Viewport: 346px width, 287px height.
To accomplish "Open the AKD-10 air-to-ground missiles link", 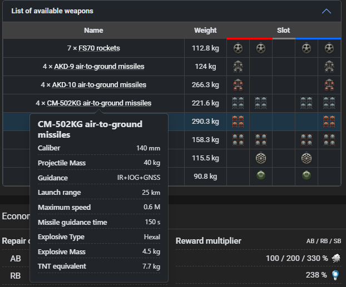I will [x=99, y=84].
